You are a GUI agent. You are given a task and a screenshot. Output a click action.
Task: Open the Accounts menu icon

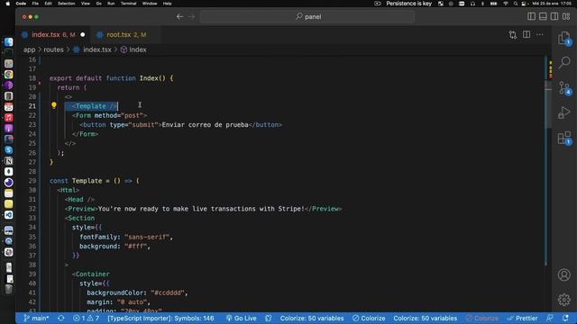click(x=564, y=274)
